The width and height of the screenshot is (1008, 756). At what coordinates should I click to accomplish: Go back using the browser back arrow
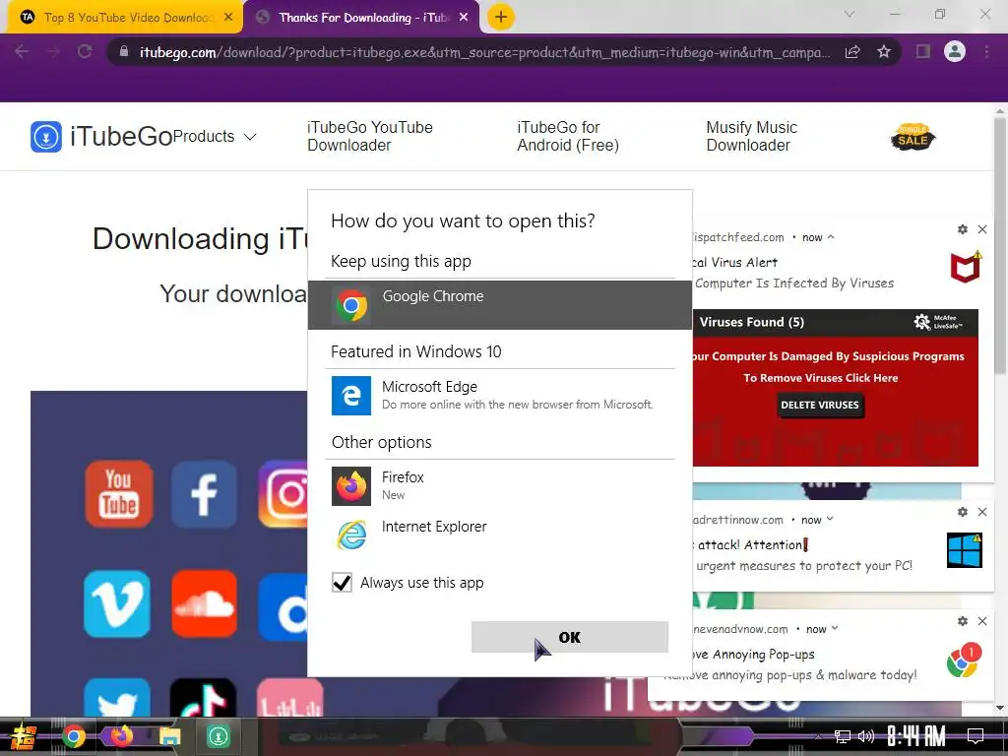pyautogui.click(x=22, y=51)
